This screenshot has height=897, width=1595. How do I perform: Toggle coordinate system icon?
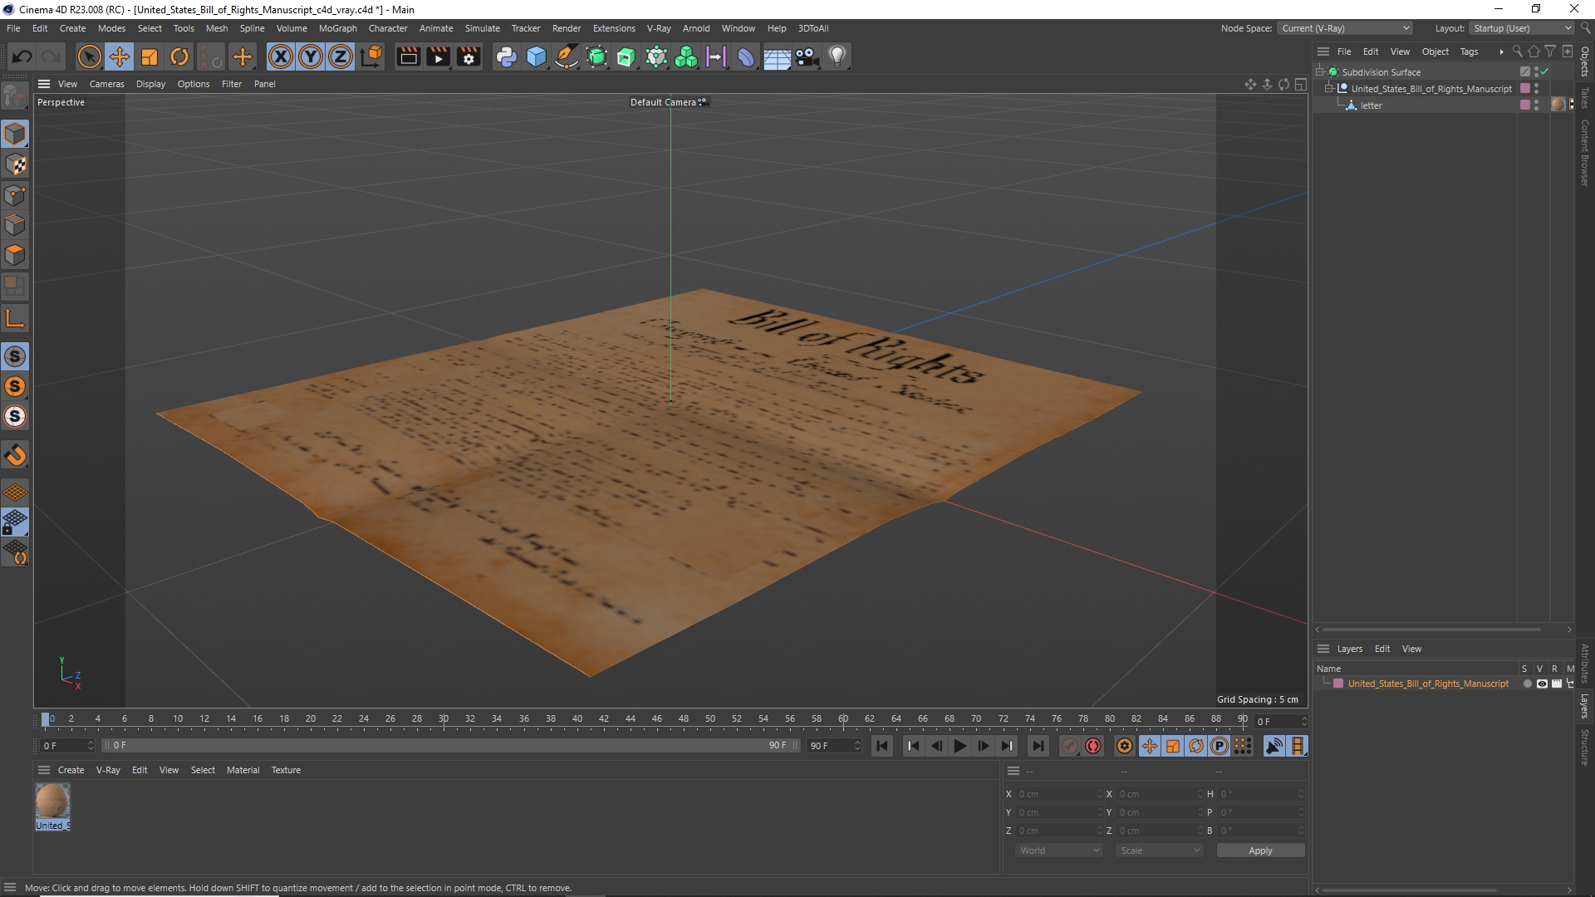pos(372,56)
